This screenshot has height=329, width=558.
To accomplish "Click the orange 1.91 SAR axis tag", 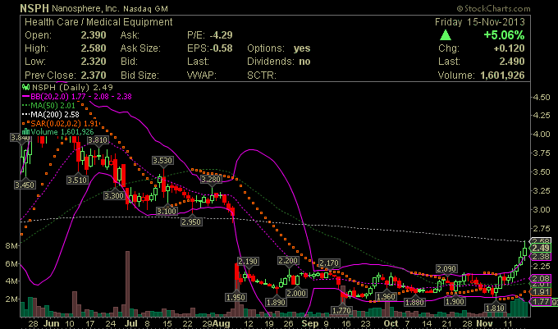I will coord(541,291).
